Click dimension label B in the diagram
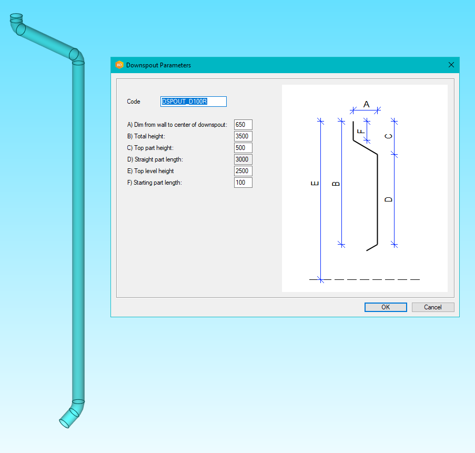The height and width of the screenshot is (453, 475). click(336, 184)
